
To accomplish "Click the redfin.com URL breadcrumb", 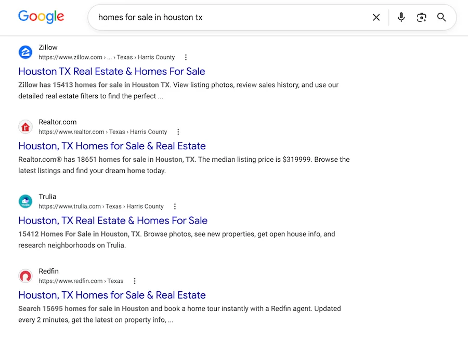I will tap(81, 281).
